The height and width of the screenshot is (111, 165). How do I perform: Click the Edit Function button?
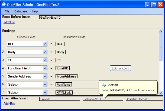pos(121,68)
